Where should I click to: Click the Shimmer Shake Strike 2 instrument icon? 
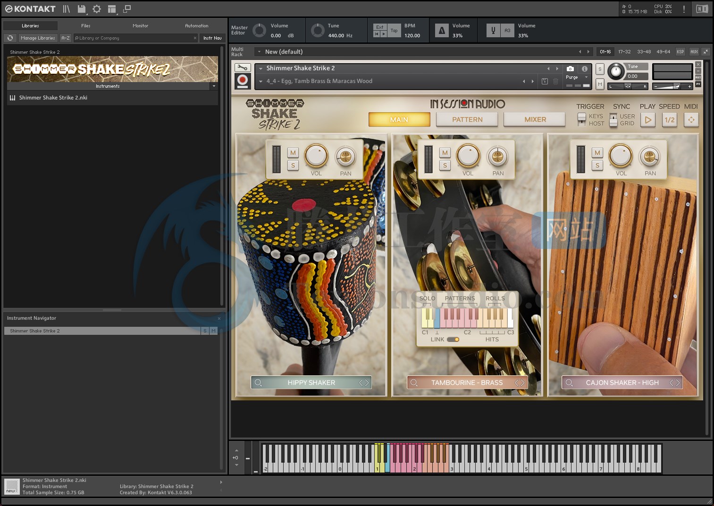(243, 81)
